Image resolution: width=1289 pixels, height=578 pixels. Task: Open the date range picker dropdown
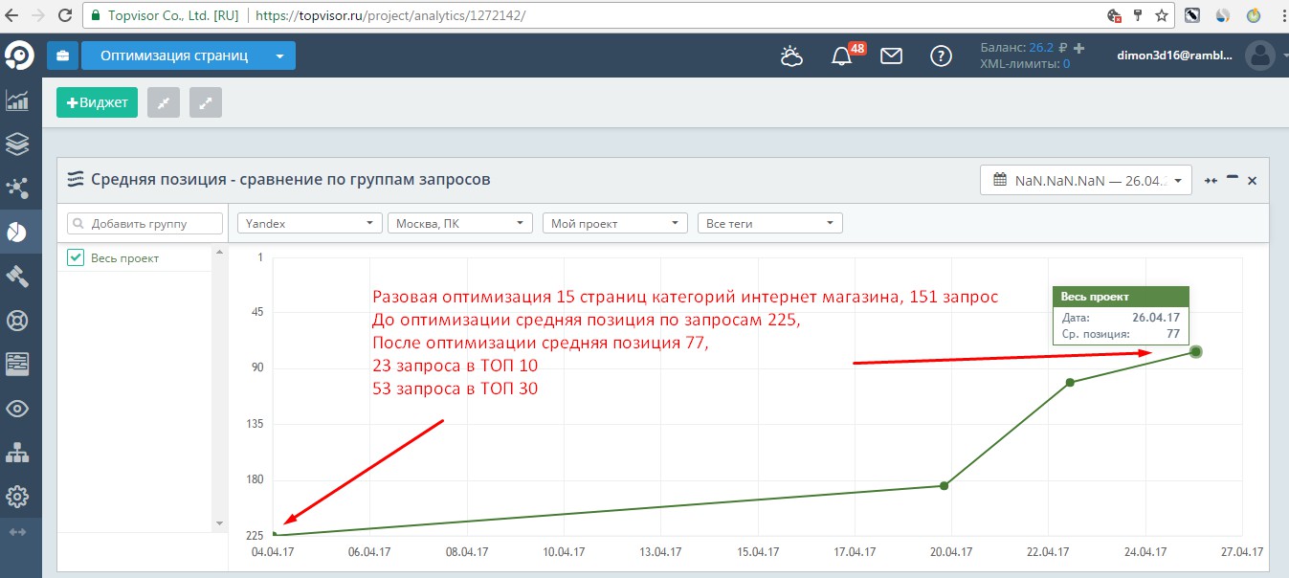click(1086, 180)
